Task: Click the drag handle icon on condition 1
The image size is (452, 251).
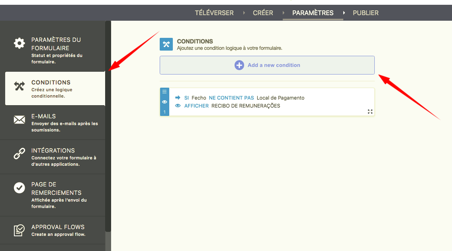Action: click(x=164, y=92)
